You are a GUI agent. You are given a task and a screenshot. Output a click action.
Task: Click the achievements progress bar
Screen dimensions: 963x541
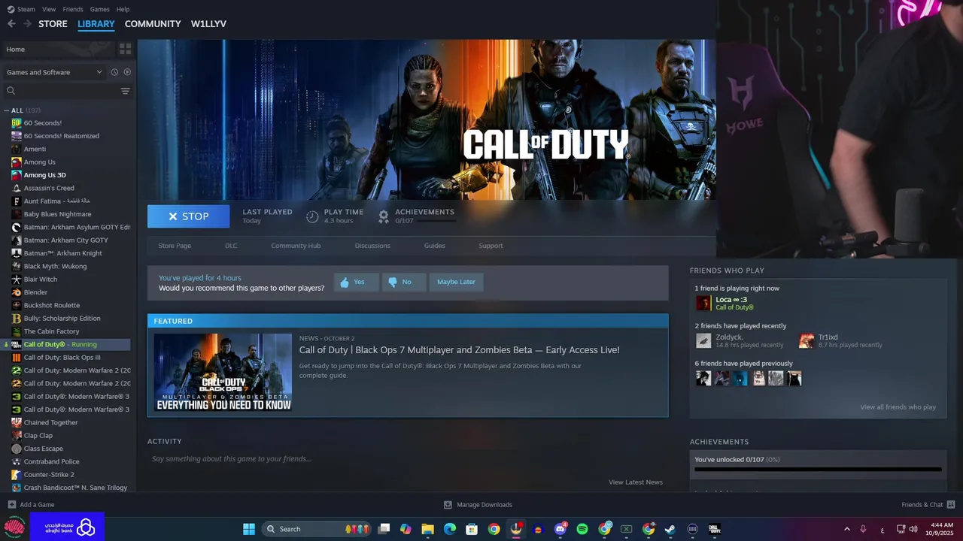[818, 470]
